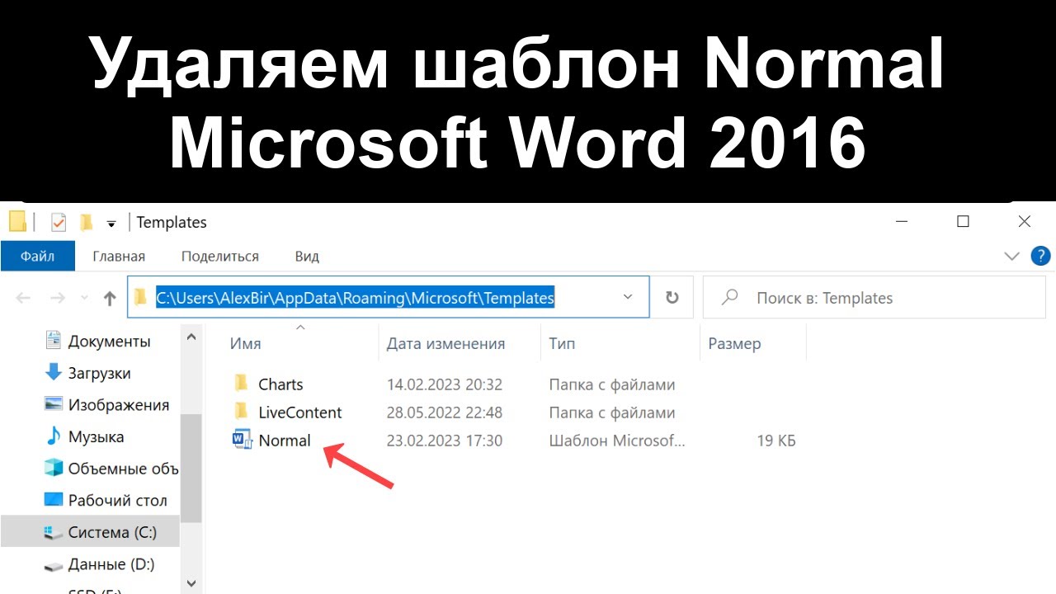Click the Объемные объекты cube icon
1056x594 pixels.
coord(54,468)
